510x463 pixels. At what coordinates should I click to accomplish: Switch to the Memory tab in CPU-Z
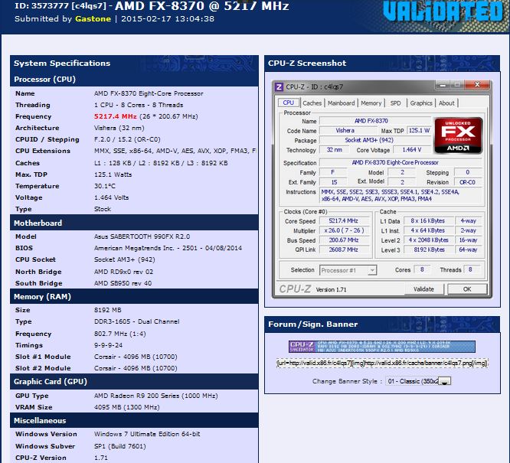point(371,103)
